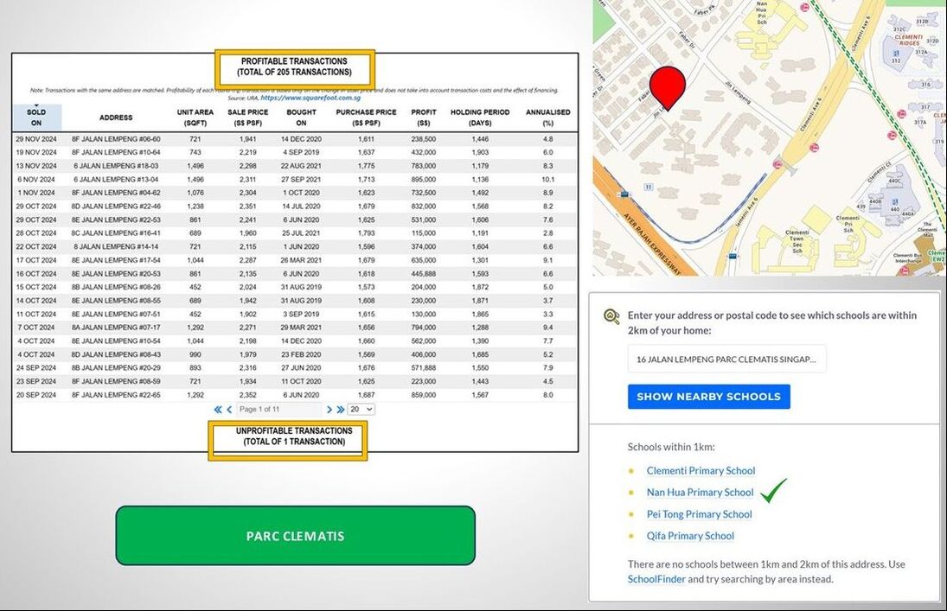Select row 8A JALAN LEMPENG #07-17
Viewport: 947px width, 611px height.
[295, 328]
